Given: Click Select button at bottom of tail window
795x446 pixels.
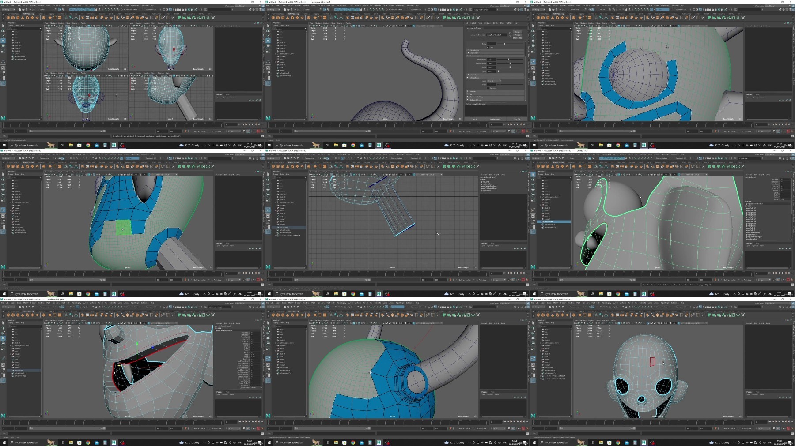Looking at the screenshot, I should pyautogui.click(x=475, y=119).
